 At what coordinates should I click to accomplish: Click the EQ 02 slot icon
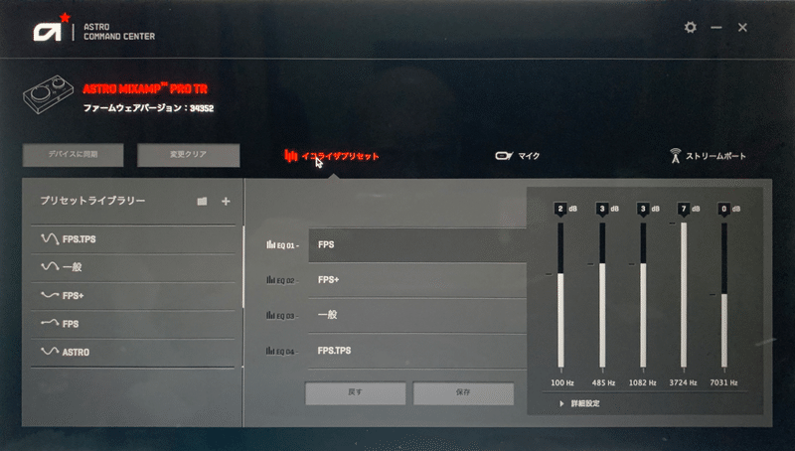pos(270,280)
